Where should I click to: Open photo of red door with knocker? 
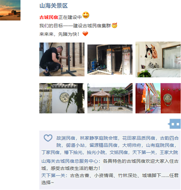[x=158, y=98]
